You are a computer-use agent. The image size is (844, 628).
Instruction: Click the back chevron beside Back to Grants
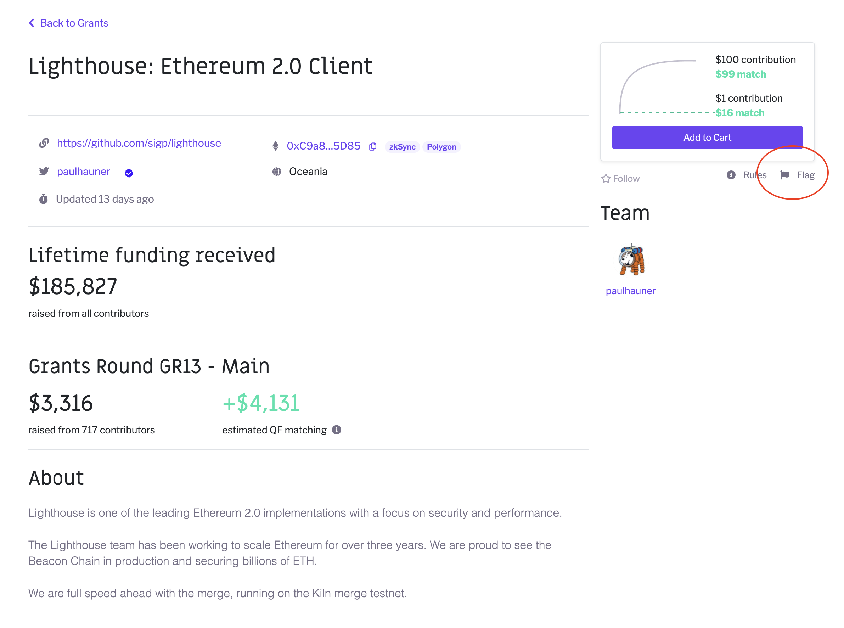[32, 23]
